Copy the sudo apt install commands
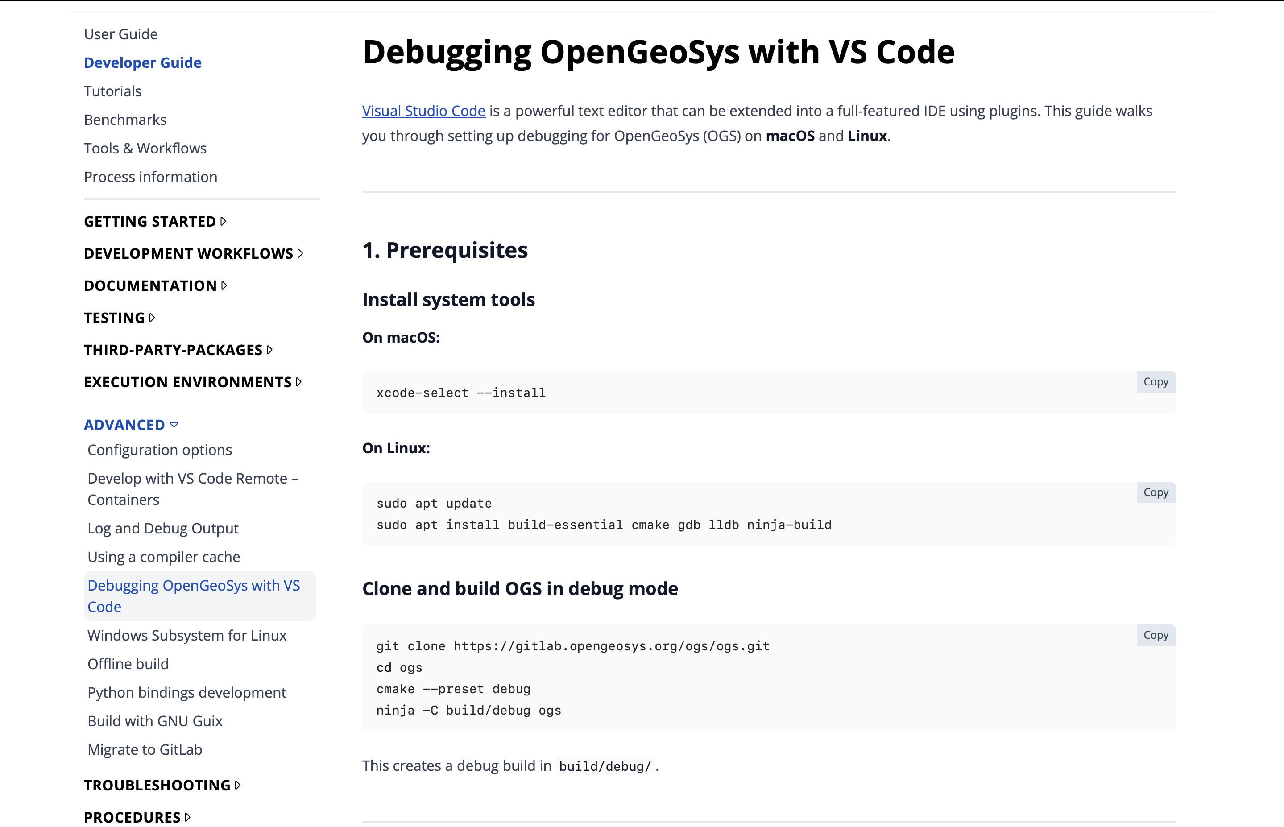The image size is (1284, 827). coord(1156,492)
